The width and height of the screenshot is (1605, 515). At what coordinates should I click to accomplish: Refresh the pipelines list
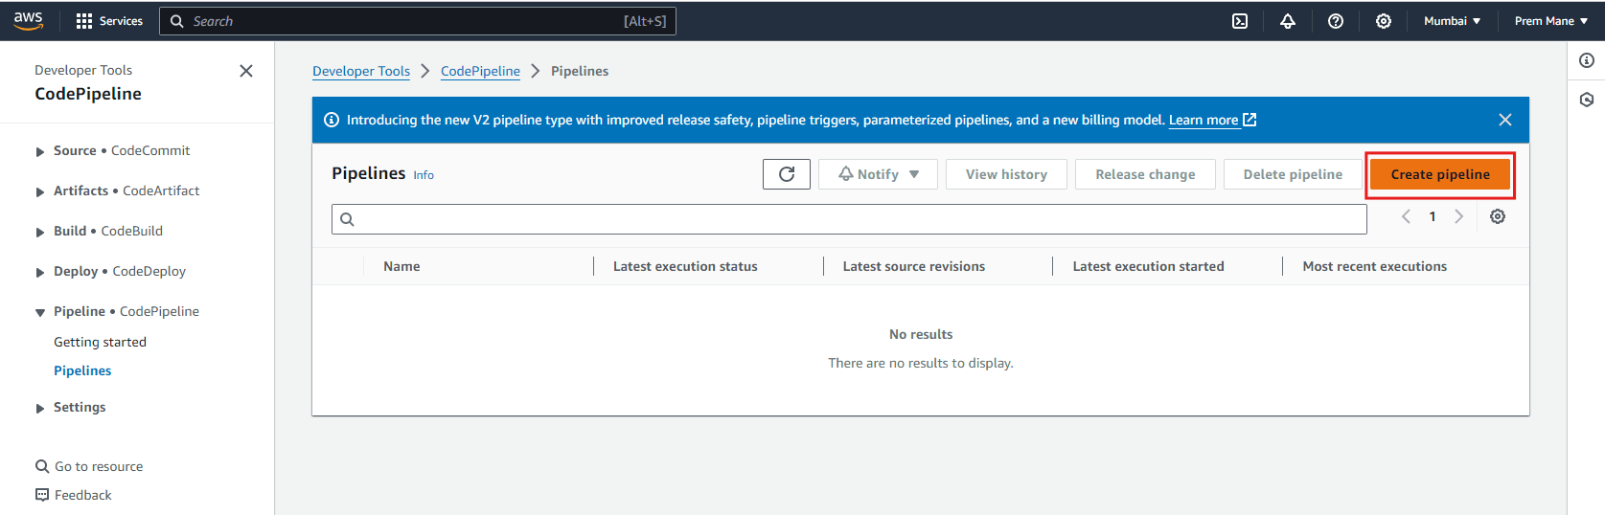pos(787,174)
